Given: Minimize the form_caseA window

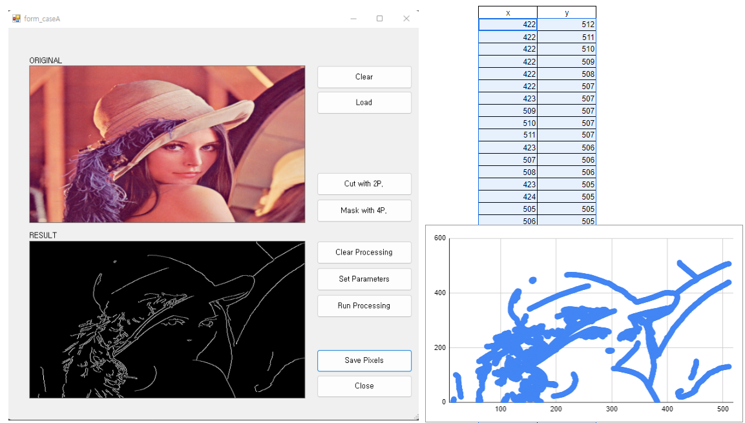Looking at the screenshot, I should point(353,19).
